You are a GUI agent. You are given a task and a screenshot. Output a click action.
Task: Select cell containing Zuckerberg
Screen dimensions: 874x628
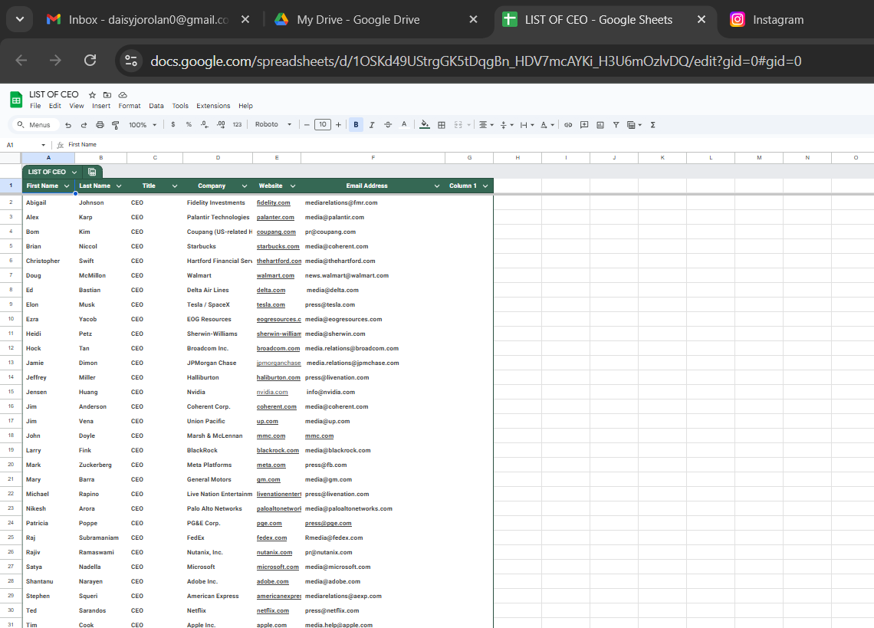pos(100,465)
